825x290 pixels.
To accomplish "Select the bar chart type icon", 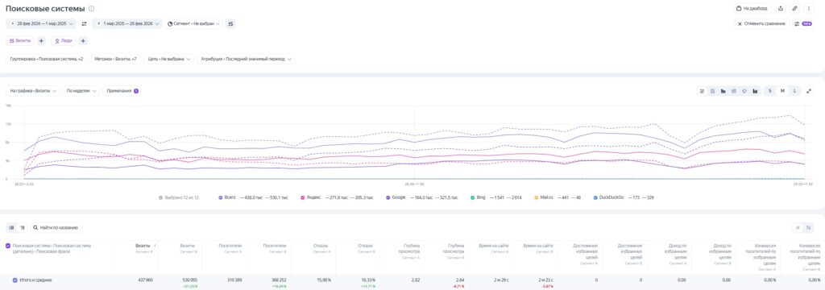I will [723, 91].
